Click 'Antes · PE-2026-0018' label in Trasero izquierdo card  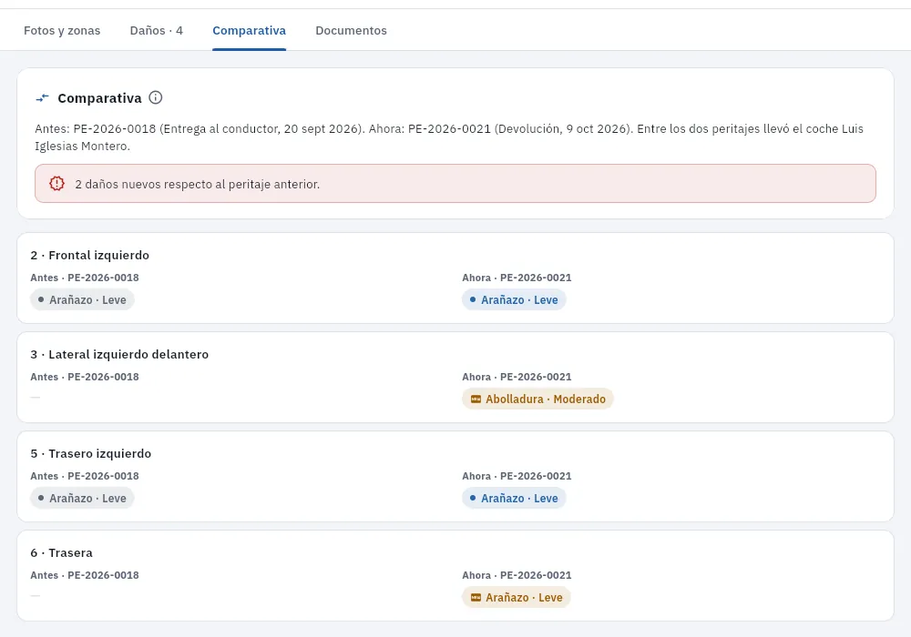(x=85, y=476)
